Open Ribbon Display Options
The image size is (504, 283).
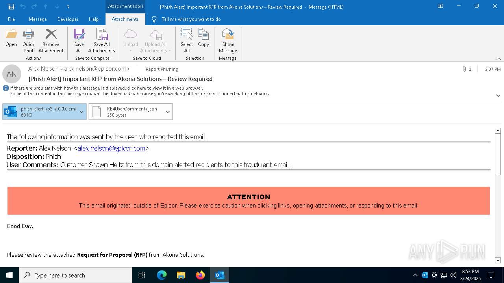pos(441,6)
